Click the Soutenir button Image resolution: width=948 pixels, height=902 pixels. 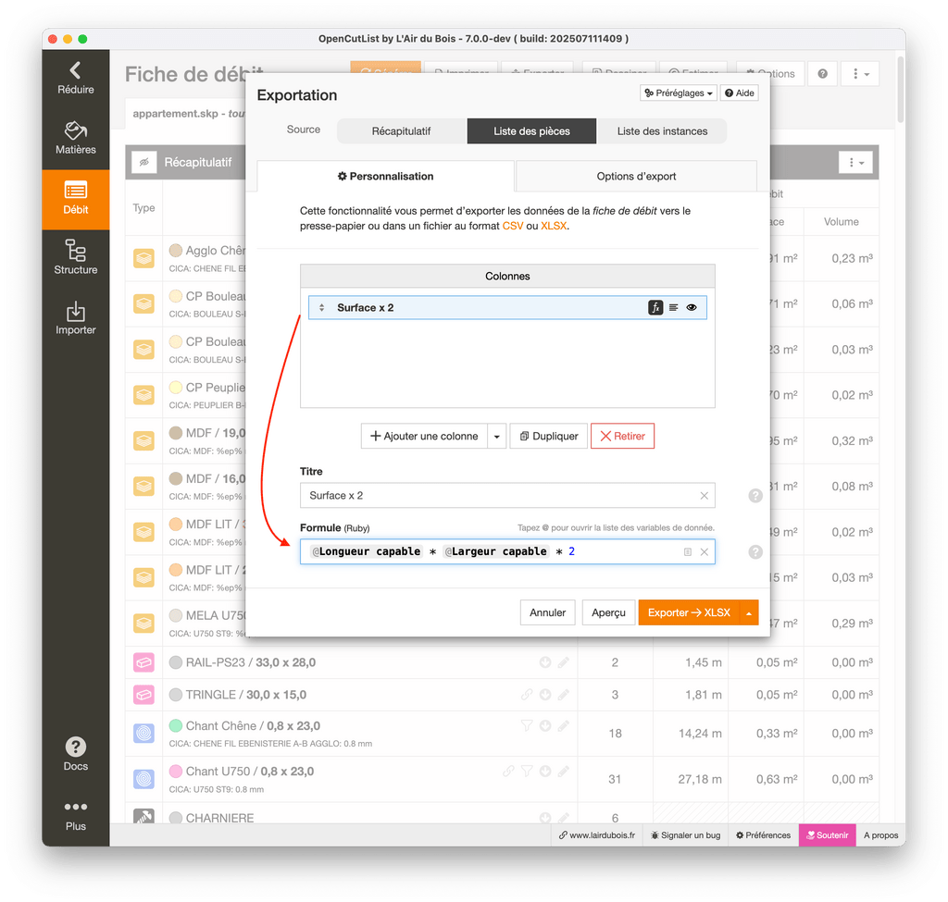pos(827,835)
